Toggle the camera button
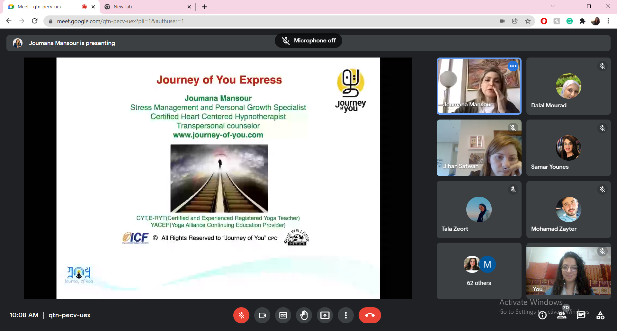Screen dimensions: 617x331 (x=262, y=315)
